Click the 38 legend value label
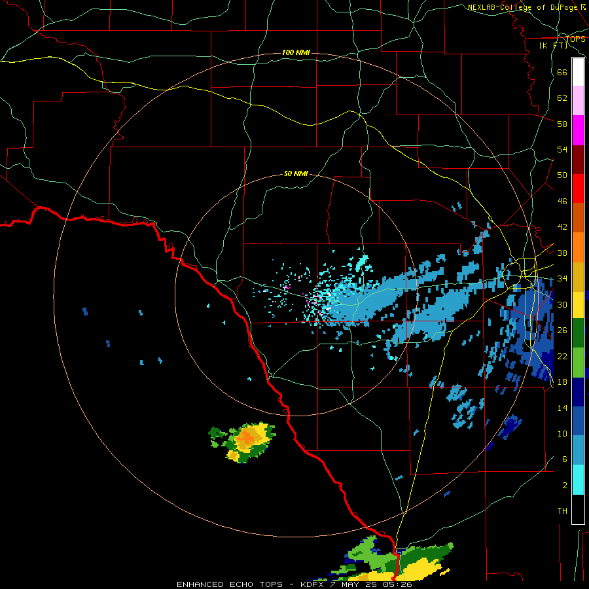 point(562,253)
